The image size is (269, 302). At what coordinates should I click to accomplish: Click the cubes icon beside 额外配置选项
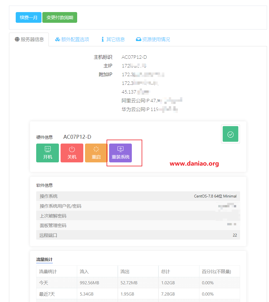[58, 39]
